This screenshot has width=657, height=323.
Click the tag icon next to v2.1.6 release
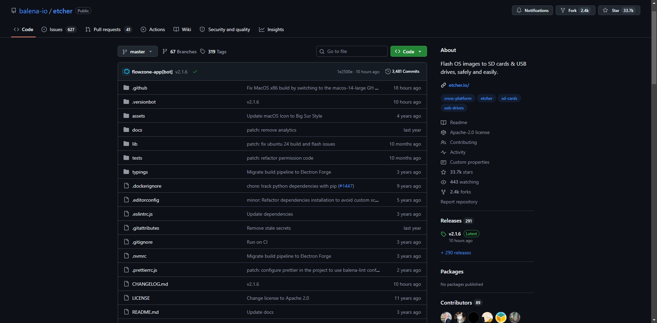pyautogui.click(x=443, y=234)
